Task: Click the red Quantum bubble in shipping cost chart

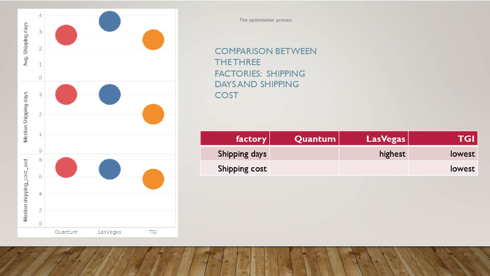Action: (x=66, y=167)
